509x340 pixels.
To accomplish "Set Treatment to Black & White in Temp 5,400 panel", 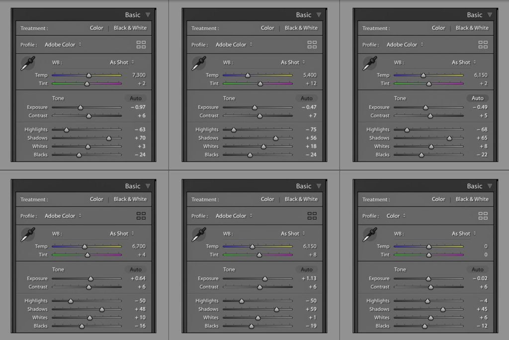I will (x=301, y=28).
